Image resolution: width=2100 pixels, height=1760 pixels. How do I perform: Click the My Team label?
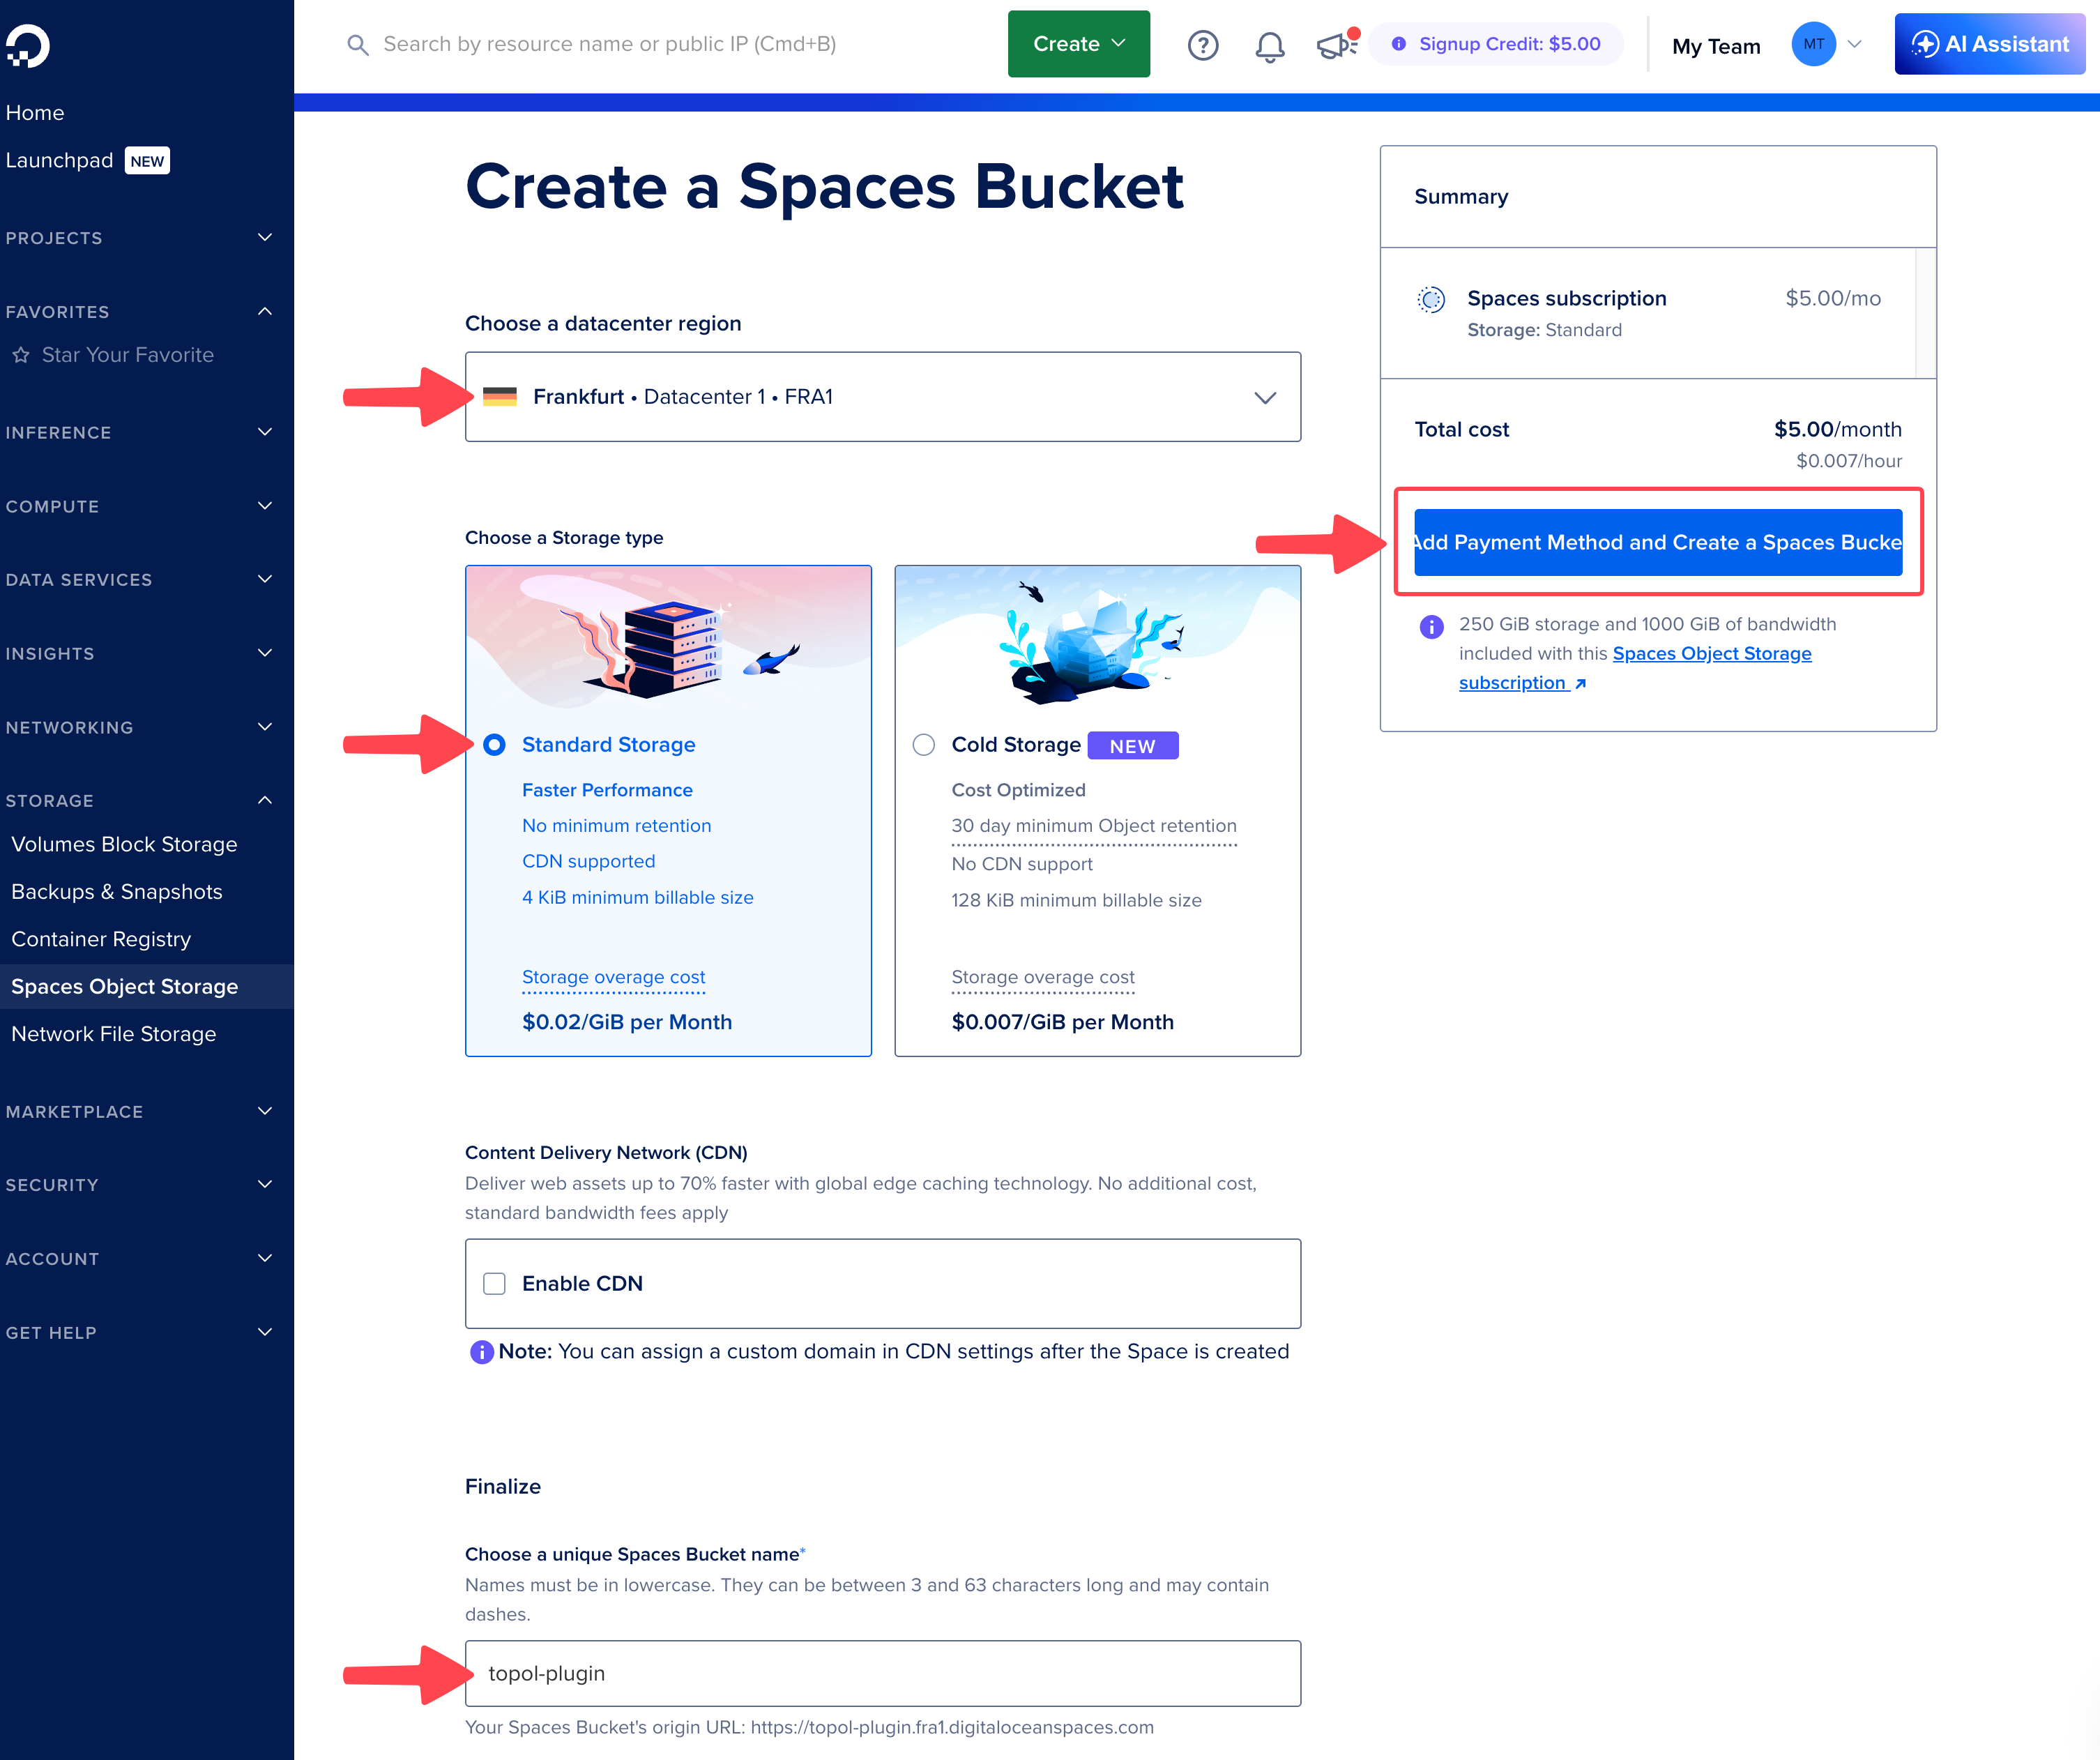click(x=1716, y=47)
